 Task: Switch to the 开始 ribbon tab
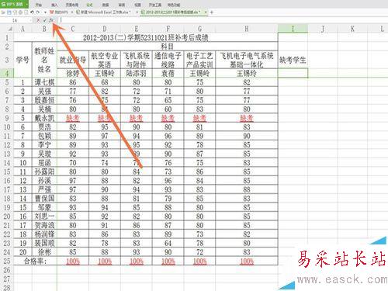click(x=39, y=5)
